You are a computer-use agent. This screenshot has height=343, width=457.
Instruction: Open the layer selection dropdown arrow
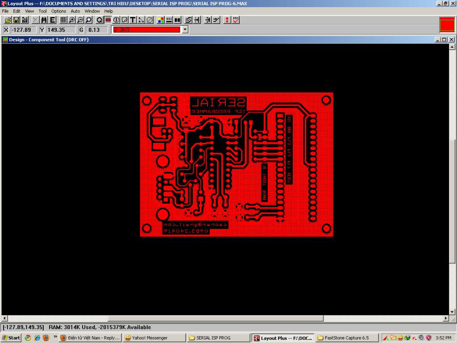coord(185,30)
